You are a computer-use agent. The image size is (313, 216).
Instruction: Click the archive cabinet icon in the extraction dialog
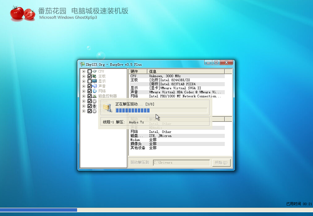tap(108, 108)
